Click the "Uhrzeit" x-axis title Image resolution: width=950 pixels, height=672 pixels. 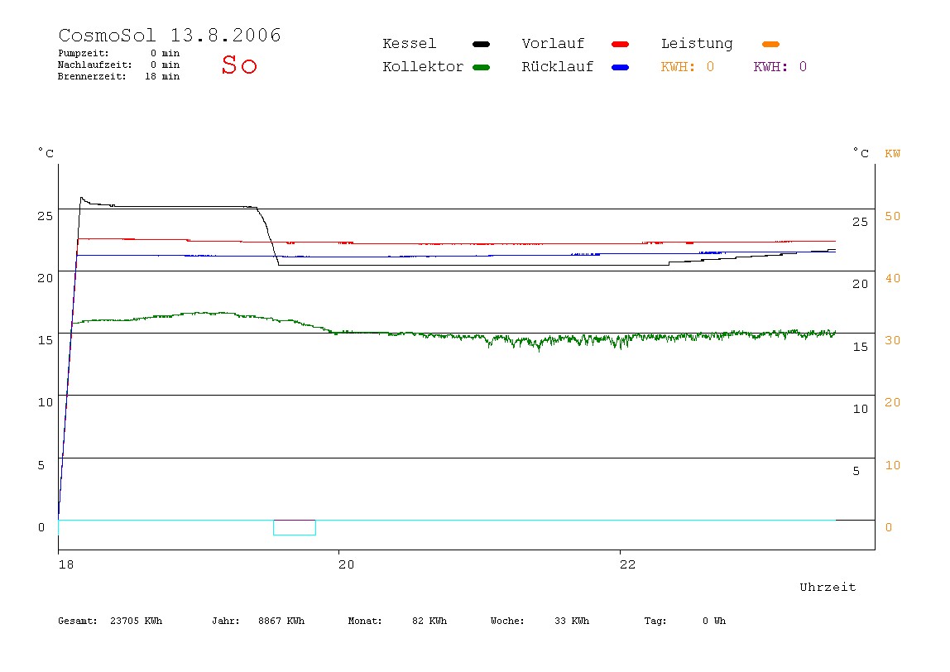828,587
